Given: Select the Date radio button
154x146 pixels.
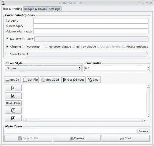Looking at the screenshot, I should pyautogui.click(x=24, y=39).
